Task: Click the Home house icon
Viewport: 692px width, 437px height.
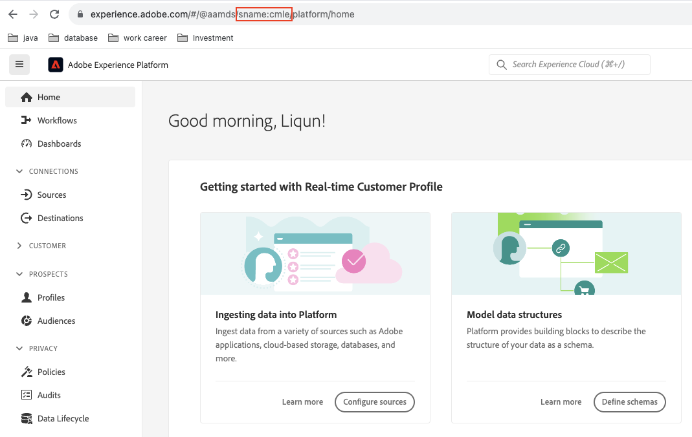Action: [27, 97]
